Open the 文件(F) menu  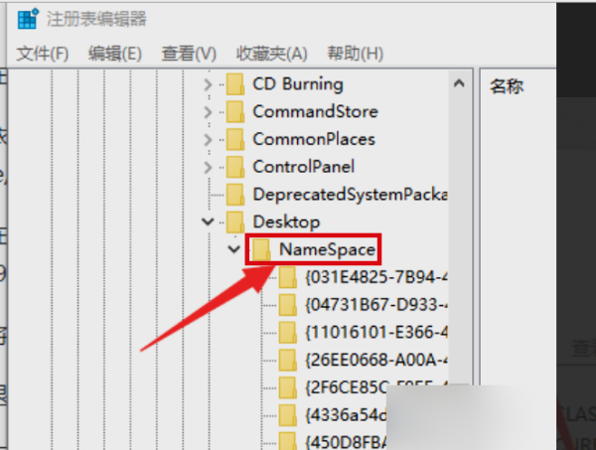(42, 54)
